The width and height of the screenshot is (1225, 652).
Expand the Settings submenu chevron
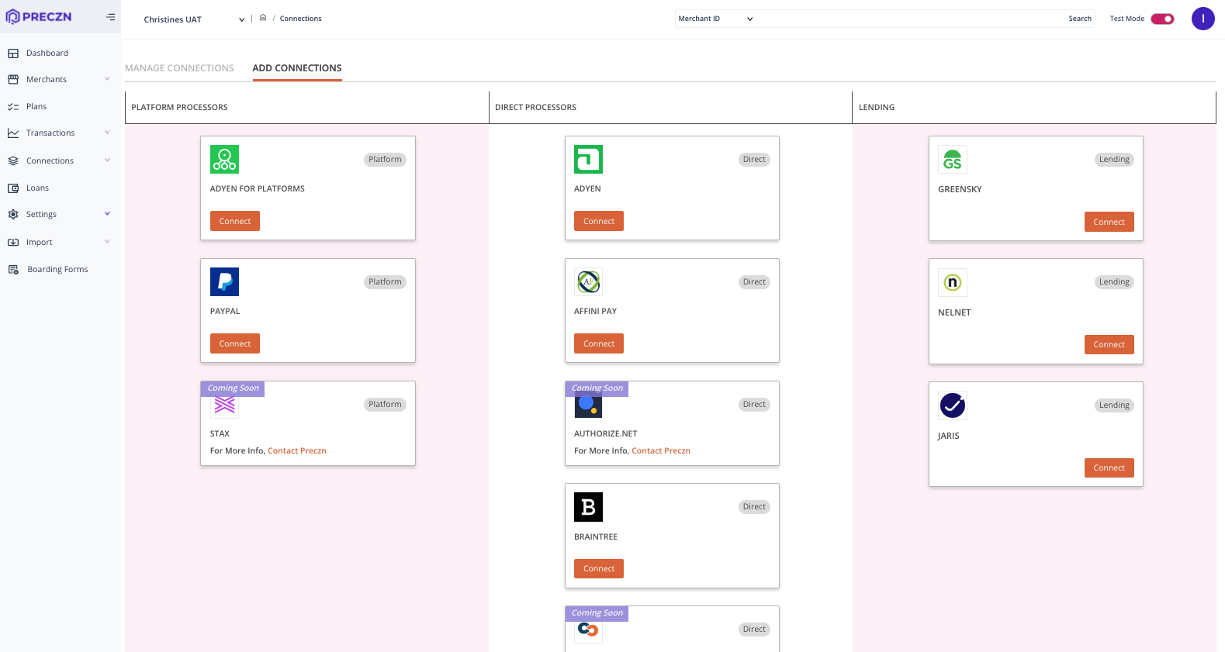pyautogui.click(x=107, y=213)
